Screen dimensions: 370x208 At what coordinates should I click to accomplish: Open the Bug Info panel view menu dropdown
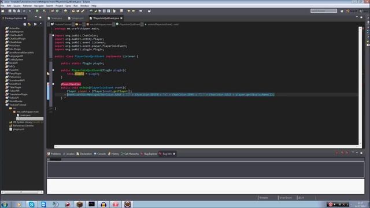point(353,153)
